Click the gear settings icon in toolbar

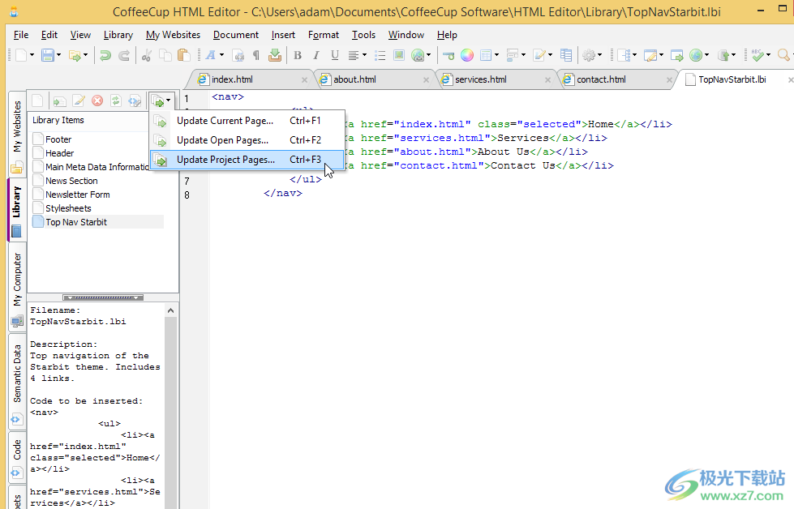point(589,55)
